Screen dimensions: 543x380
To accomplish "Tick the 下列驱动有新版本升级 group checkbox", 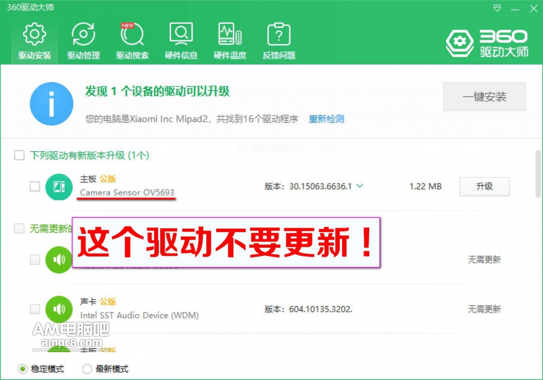I will tap(20, 155).
